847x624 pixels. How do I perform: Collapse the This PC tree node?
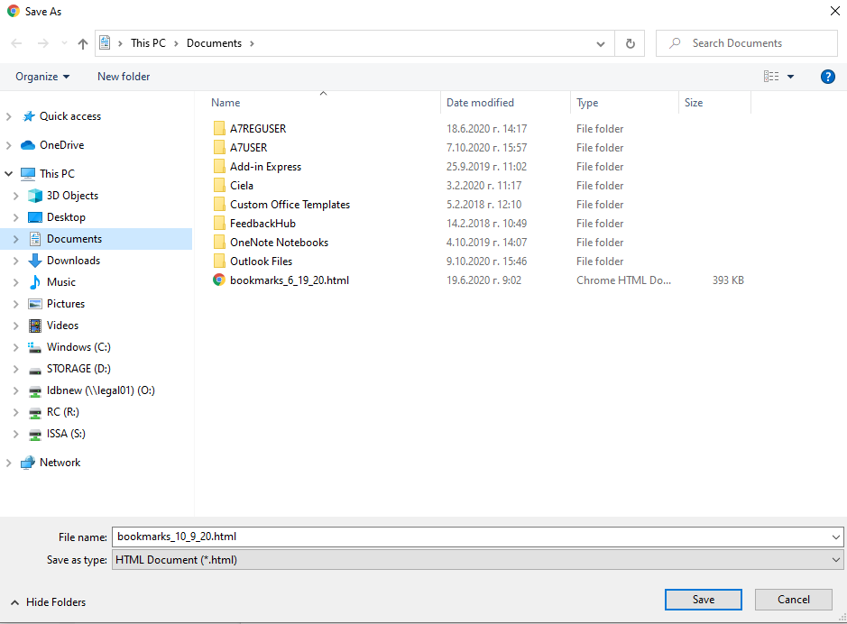point(9,174)
